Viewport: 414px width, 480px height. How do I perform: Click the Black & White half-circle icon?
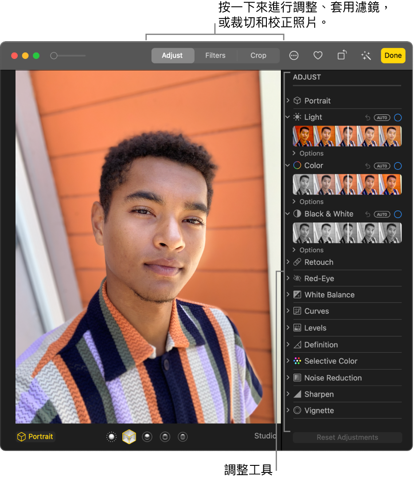297,214
